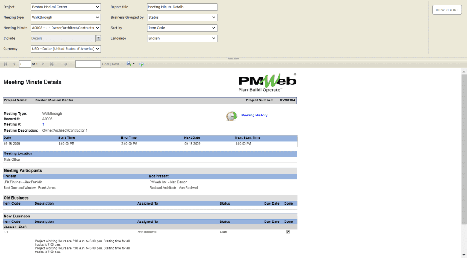The width and height of the screenshot is (467, 263).
Task: Click 'Walkthrough' meeting type value in report
Action: [52, 114]
